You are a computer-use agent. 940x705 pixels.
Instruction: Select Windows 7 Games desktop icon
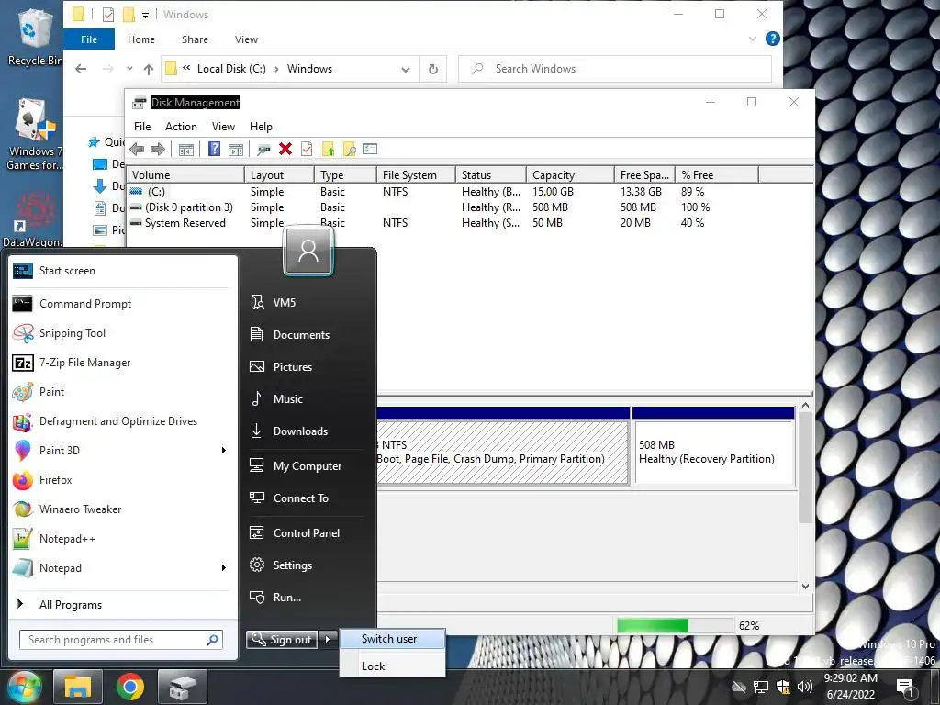pyautogui.click(x=34, y=135)
